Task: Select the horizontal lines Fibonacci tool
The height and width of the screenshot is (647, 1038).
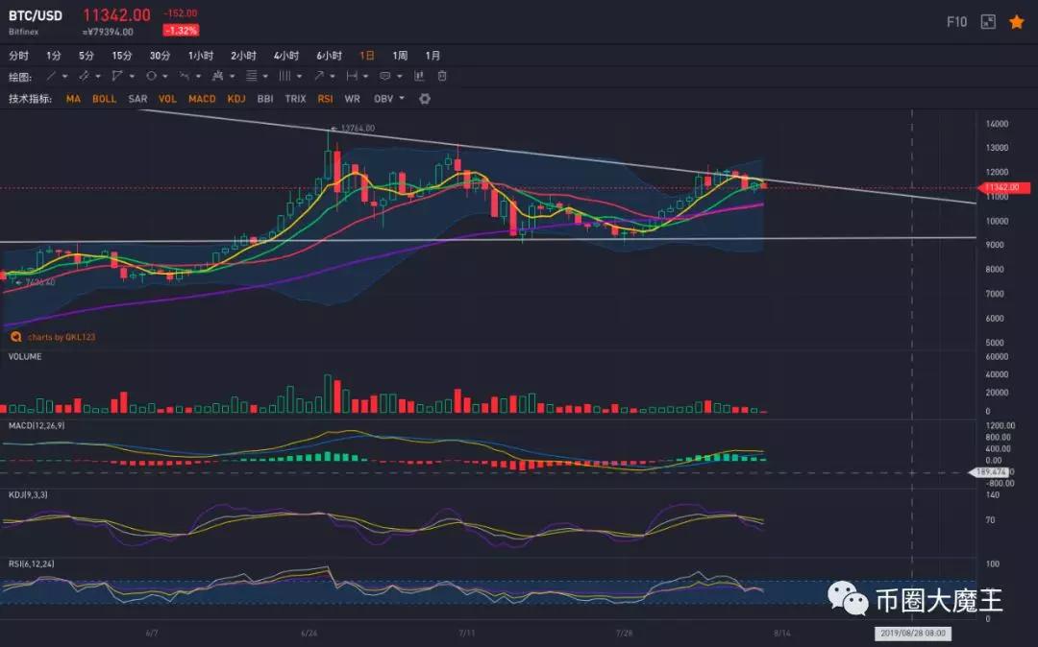Action: point(252,77)
